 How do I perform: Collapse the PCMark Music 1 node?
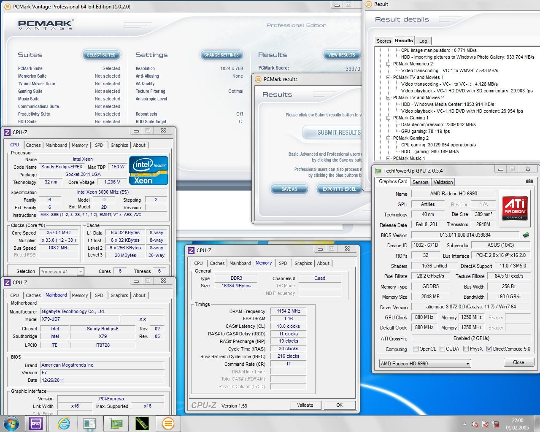[388, 158]
